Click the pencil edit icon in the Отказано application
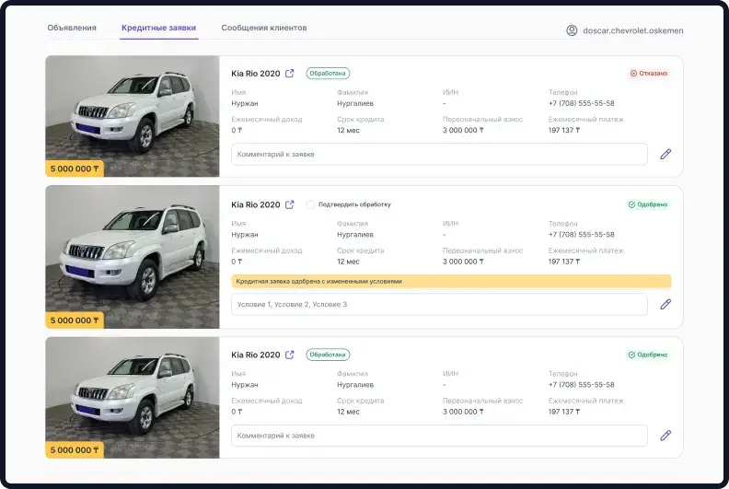 665,155
